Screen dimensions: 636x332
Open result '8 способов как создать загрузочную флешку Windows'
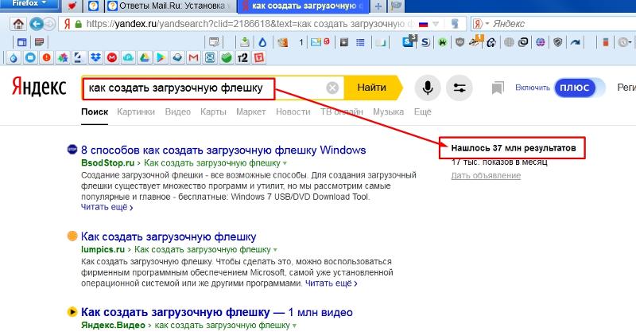tap(223, 150)
